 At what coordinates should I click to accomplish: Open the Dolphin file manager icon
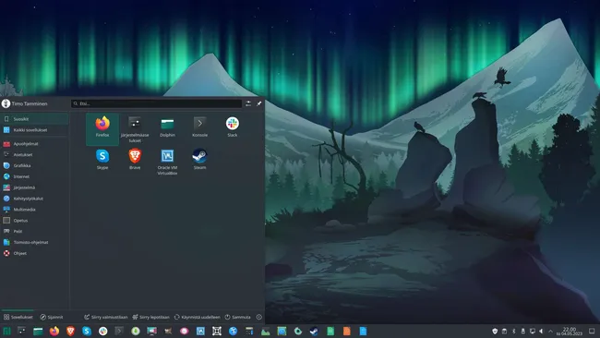tap(167, 127)
